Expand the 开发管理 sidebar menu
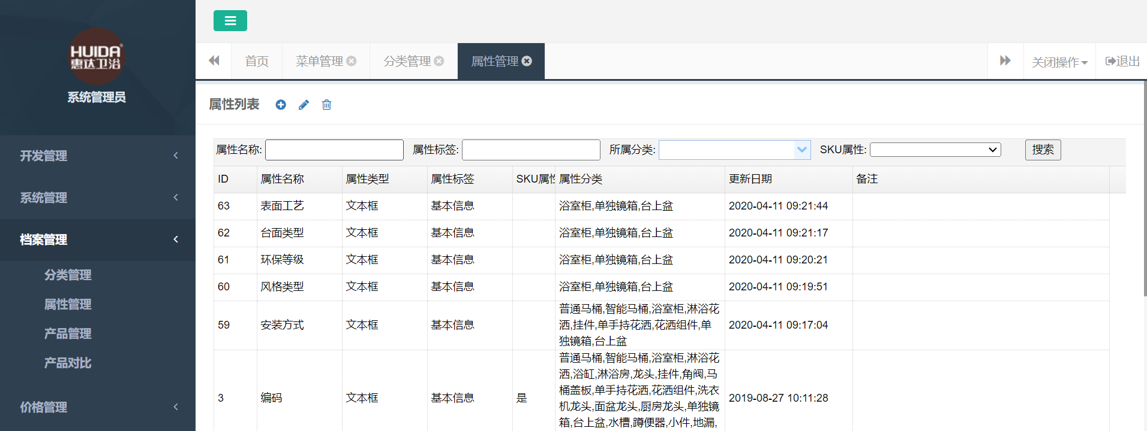1147x431 pixels. click(x=98, y=156)
